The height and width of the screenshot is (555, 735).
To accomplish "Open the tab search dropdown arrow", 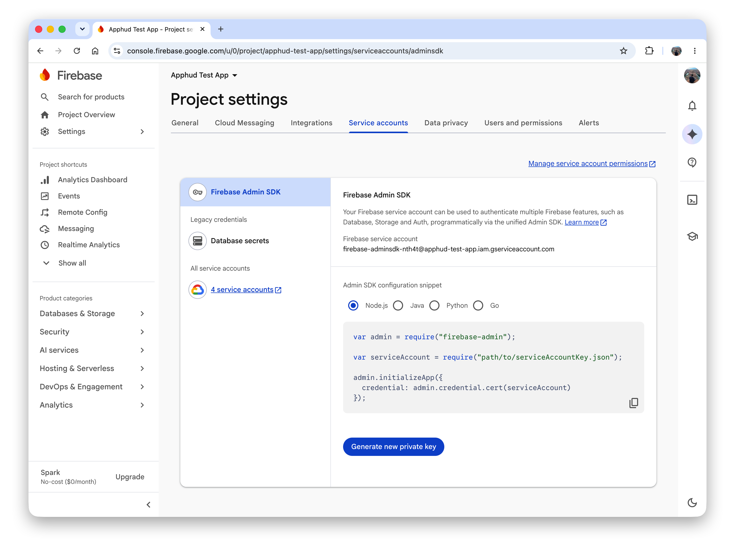I will click(82, 29).
